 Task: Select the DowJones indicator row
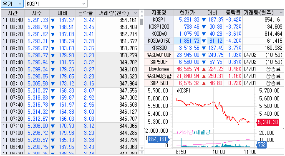(x=214, y=69)
